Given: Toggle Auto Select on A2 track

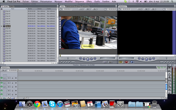Looking at the screenshot, I should tap(16, 87).
